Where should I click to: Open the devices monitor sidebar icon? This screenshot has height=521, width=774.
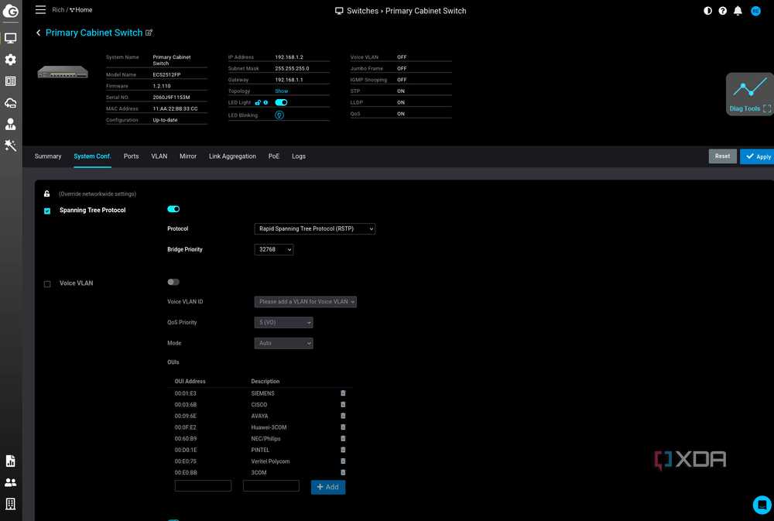tap(10, 38)
